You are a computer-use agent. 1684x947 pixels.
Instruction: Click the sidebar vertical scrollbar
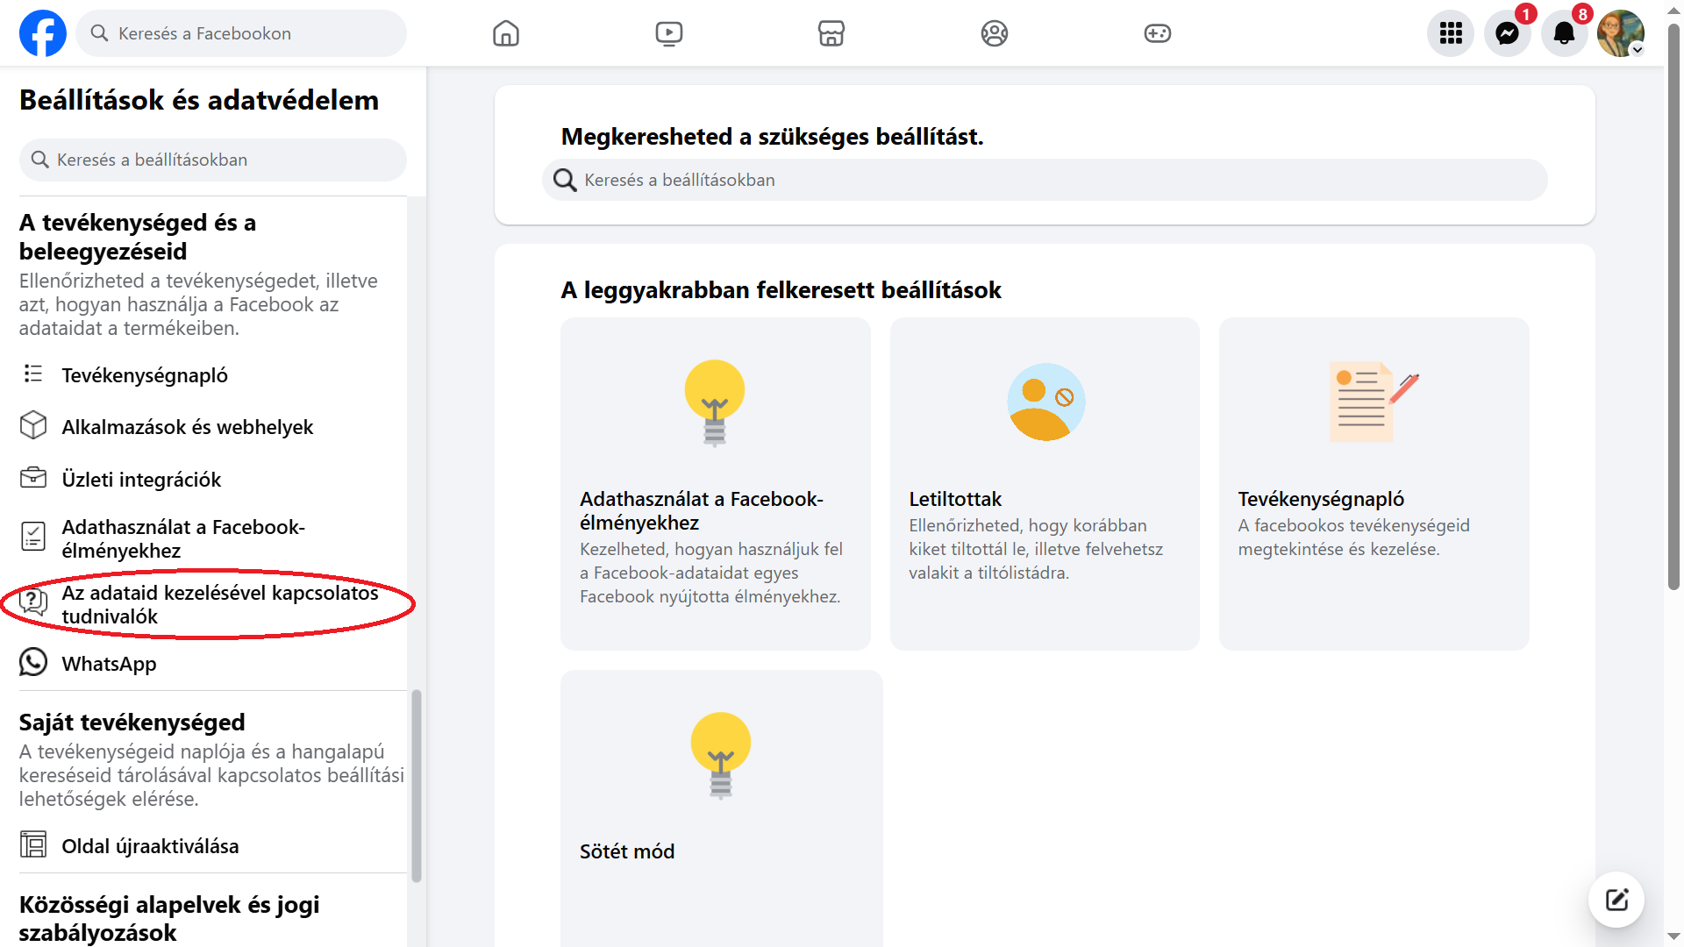(x=417, y=786)
